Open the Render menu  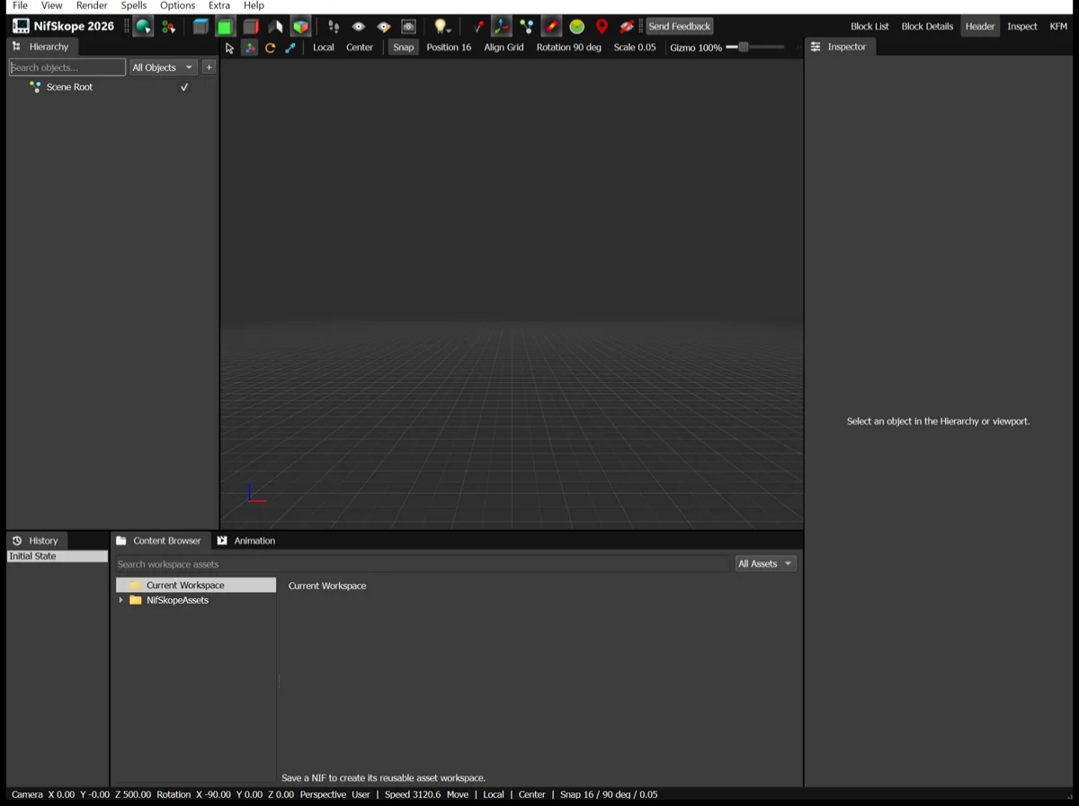point(92,5)
